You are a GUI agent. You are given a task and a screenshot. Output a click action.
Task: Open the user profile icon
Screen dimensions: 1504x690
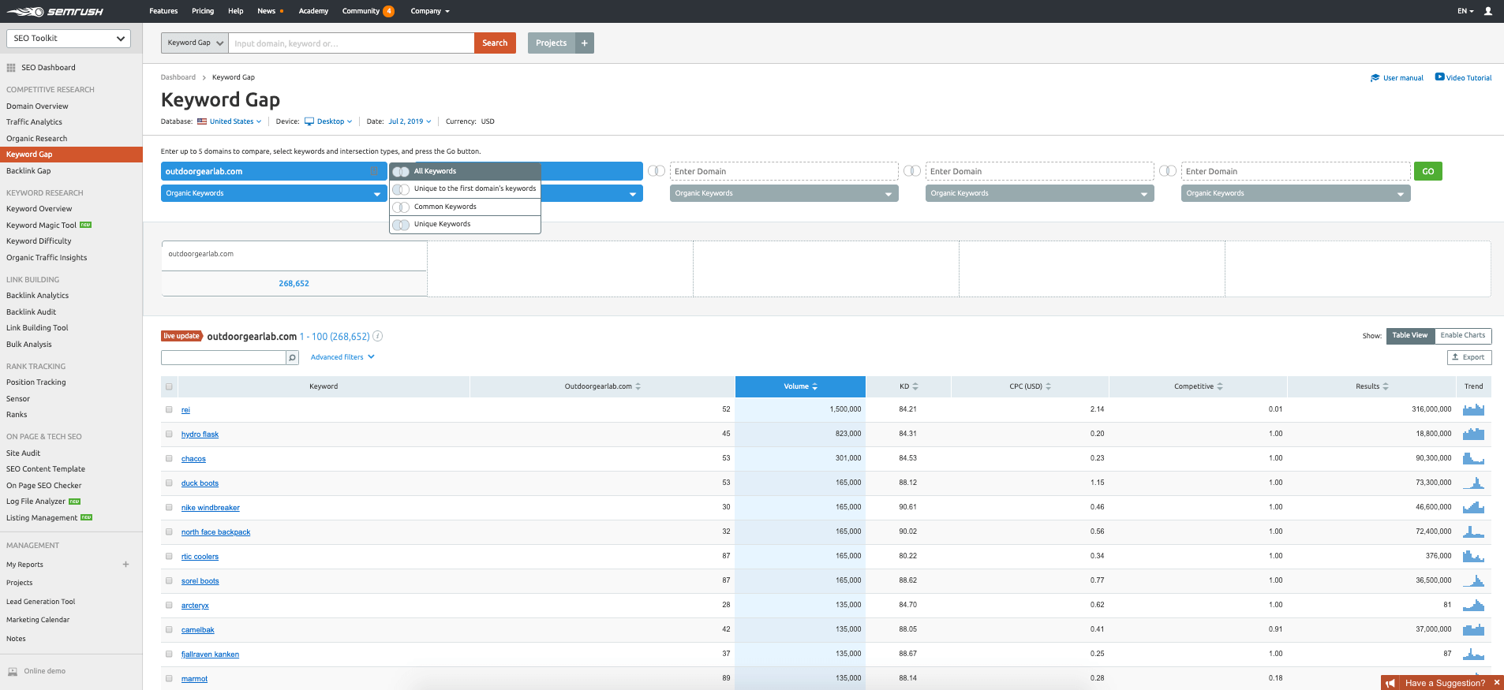click(x=1488, y=11)
